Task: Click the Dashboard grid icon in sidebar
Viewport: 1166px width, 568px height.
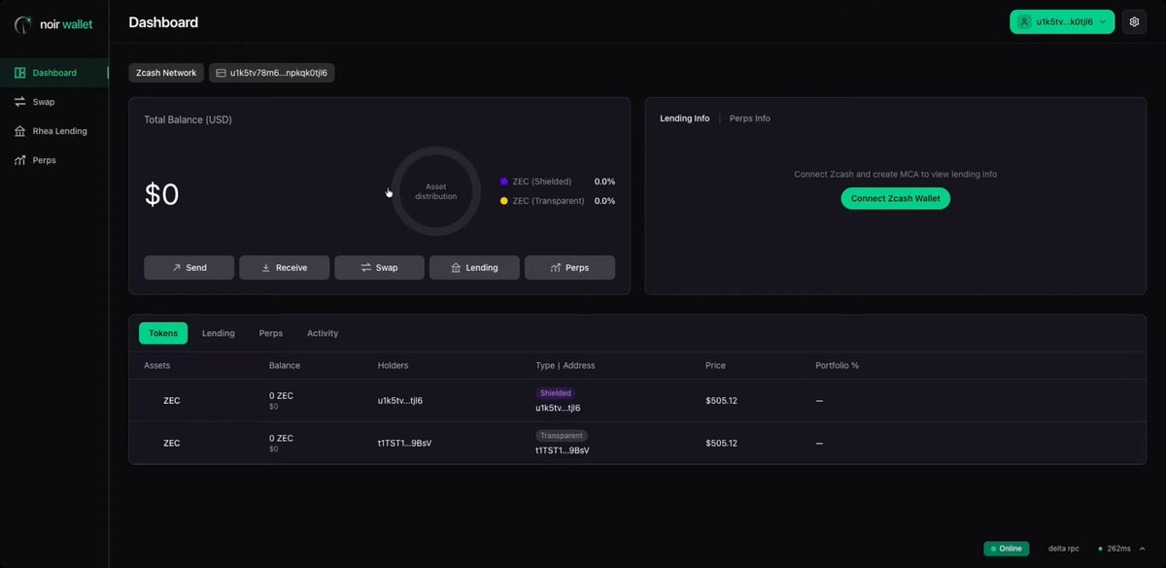Action: (x=20, y=73)
